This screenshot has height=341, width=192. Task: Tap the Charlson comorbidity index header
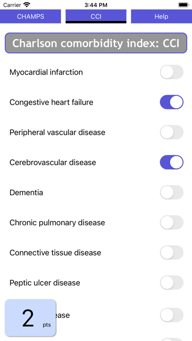click(96, 43)
